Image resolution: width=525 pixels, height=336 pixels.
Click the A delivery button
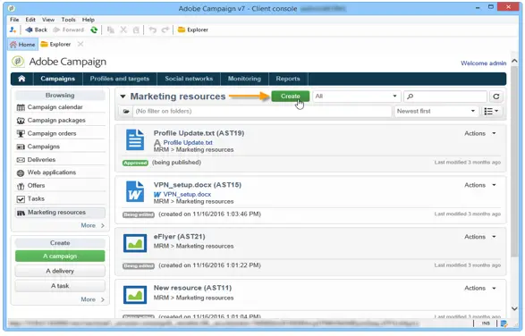[60, 271]
